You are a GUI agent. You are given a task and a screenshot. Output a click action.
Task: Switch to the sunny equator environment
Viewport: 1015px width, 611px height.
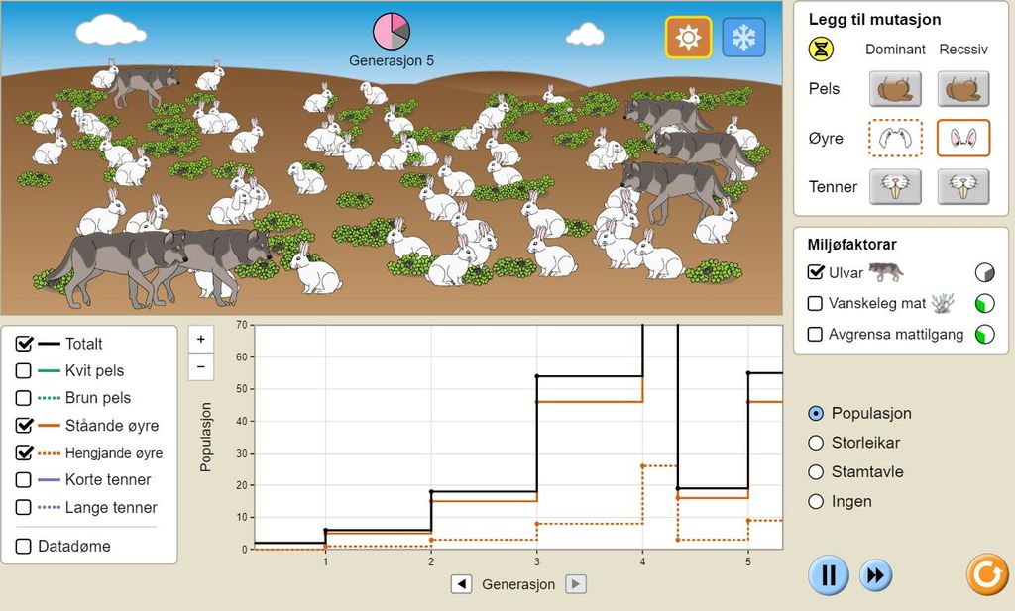click(x=688, y=38)
